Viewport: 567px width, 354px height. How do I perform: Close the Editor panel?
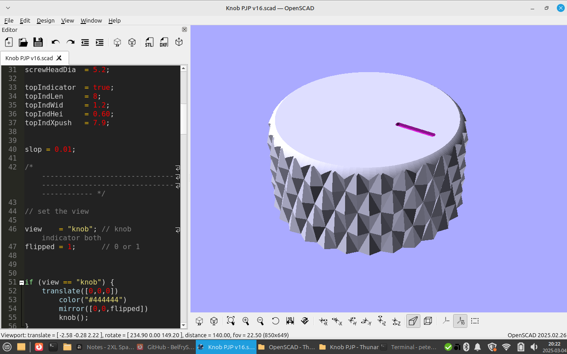185,30
